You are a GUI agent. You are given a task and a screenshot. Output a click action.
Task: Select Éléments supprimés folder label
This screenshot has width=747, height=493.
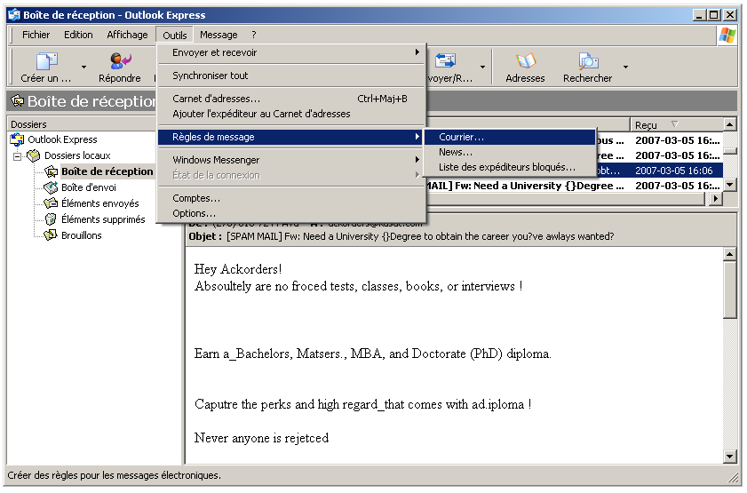click(103, 219)
